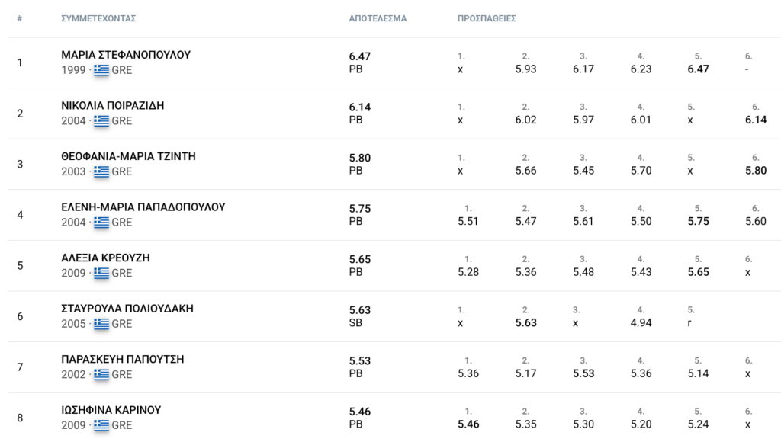Click the bold 6.14 sixth attempt mark
The width and height of the screenshot is (781, 442).
click(756, 120)
